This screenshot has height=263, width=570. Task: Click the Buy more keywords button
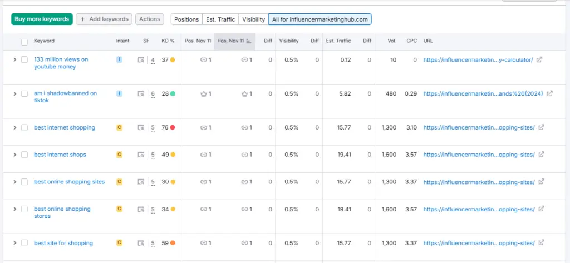42,19
